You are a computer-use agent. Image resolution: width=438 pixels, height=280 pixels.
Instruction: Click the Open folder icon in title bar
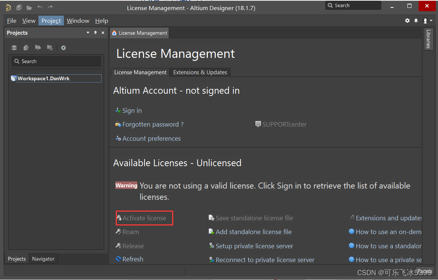tap(29, 7)
